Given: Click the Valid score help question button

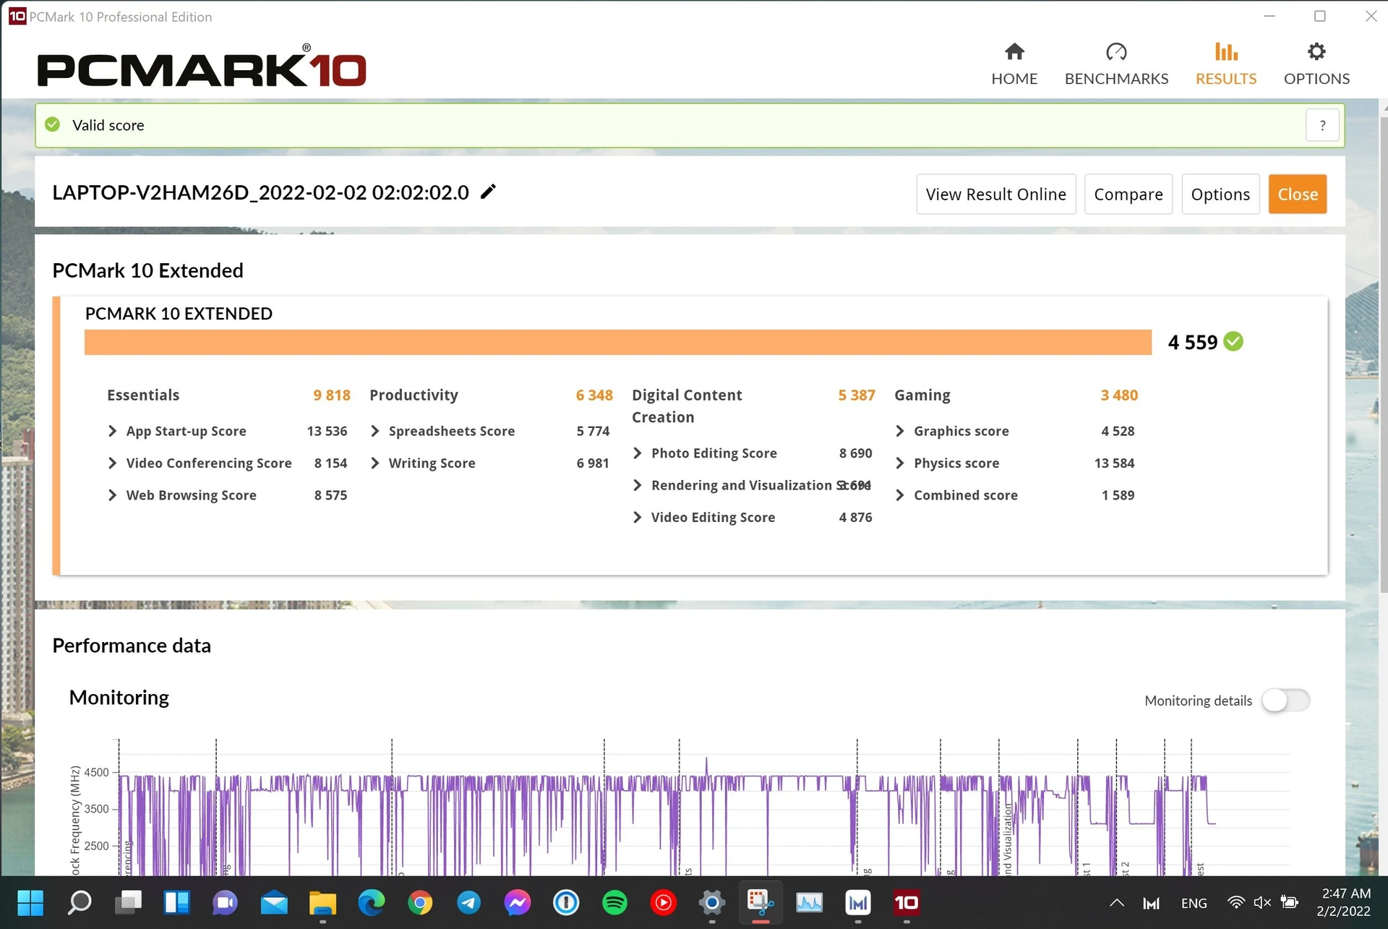Looking at the screenshot, I should (x=1322, y=126).
